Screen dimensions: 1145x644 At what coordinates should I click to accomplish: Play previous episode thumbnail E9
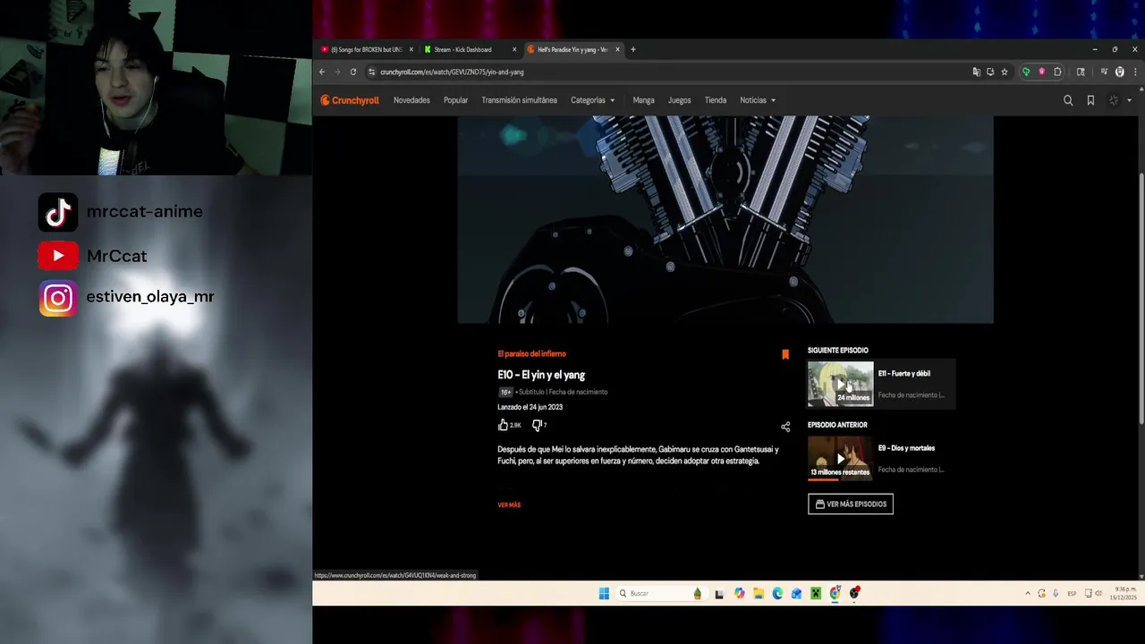840,458
